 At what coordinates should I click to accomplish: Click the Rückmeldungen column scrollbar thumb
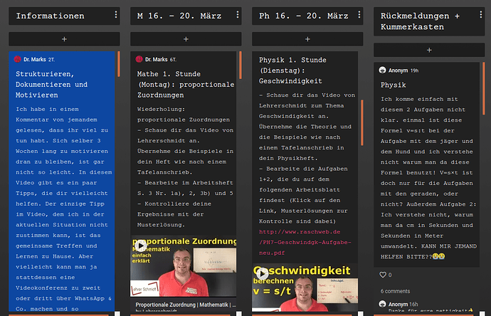click(x=483, y=89)
